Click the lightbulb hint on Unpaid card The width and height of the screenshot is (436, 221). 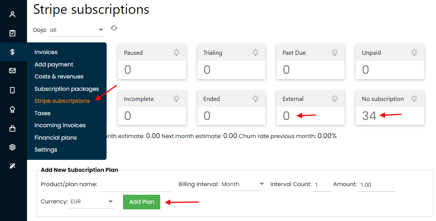point(414,52)
